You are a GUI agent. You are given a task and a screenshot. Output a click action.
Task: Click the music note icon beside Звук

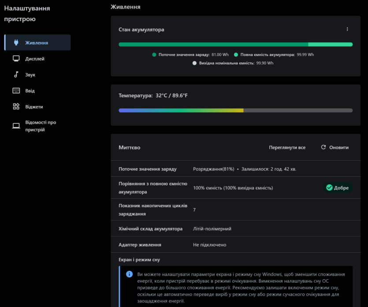click(16, 75)
